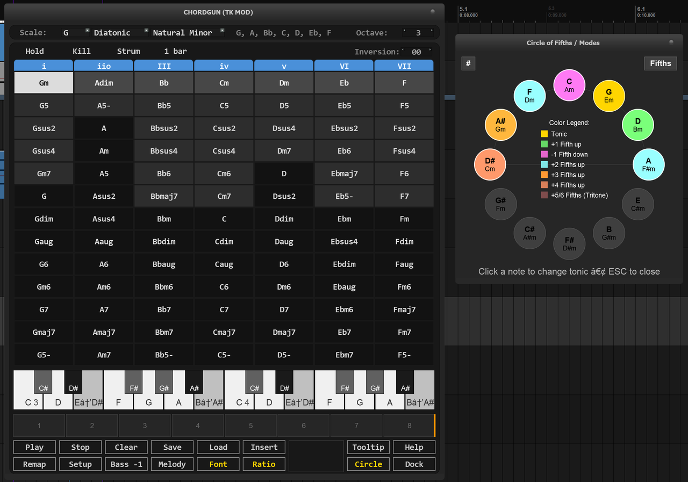Viewport: 688px width, 482px height.
Task: Play the Adim chord
Action: (x=104, y=83)
